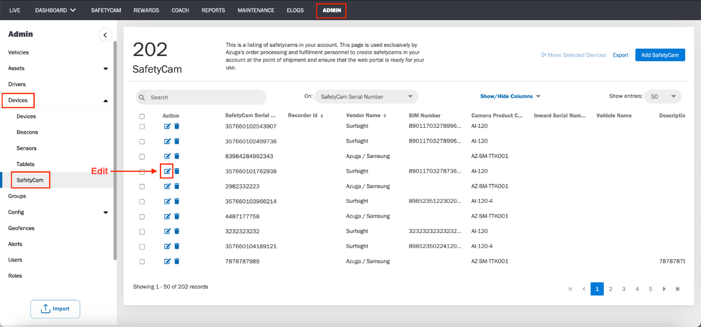
Task: Open the Admin top navigation tab
Action: coord(332,11)
